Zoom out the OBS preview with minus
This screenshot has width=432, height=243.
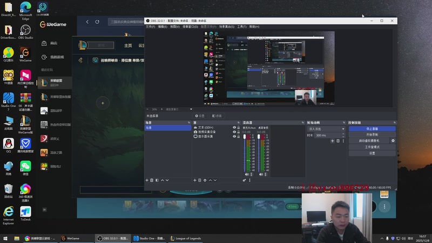[147, 109]
